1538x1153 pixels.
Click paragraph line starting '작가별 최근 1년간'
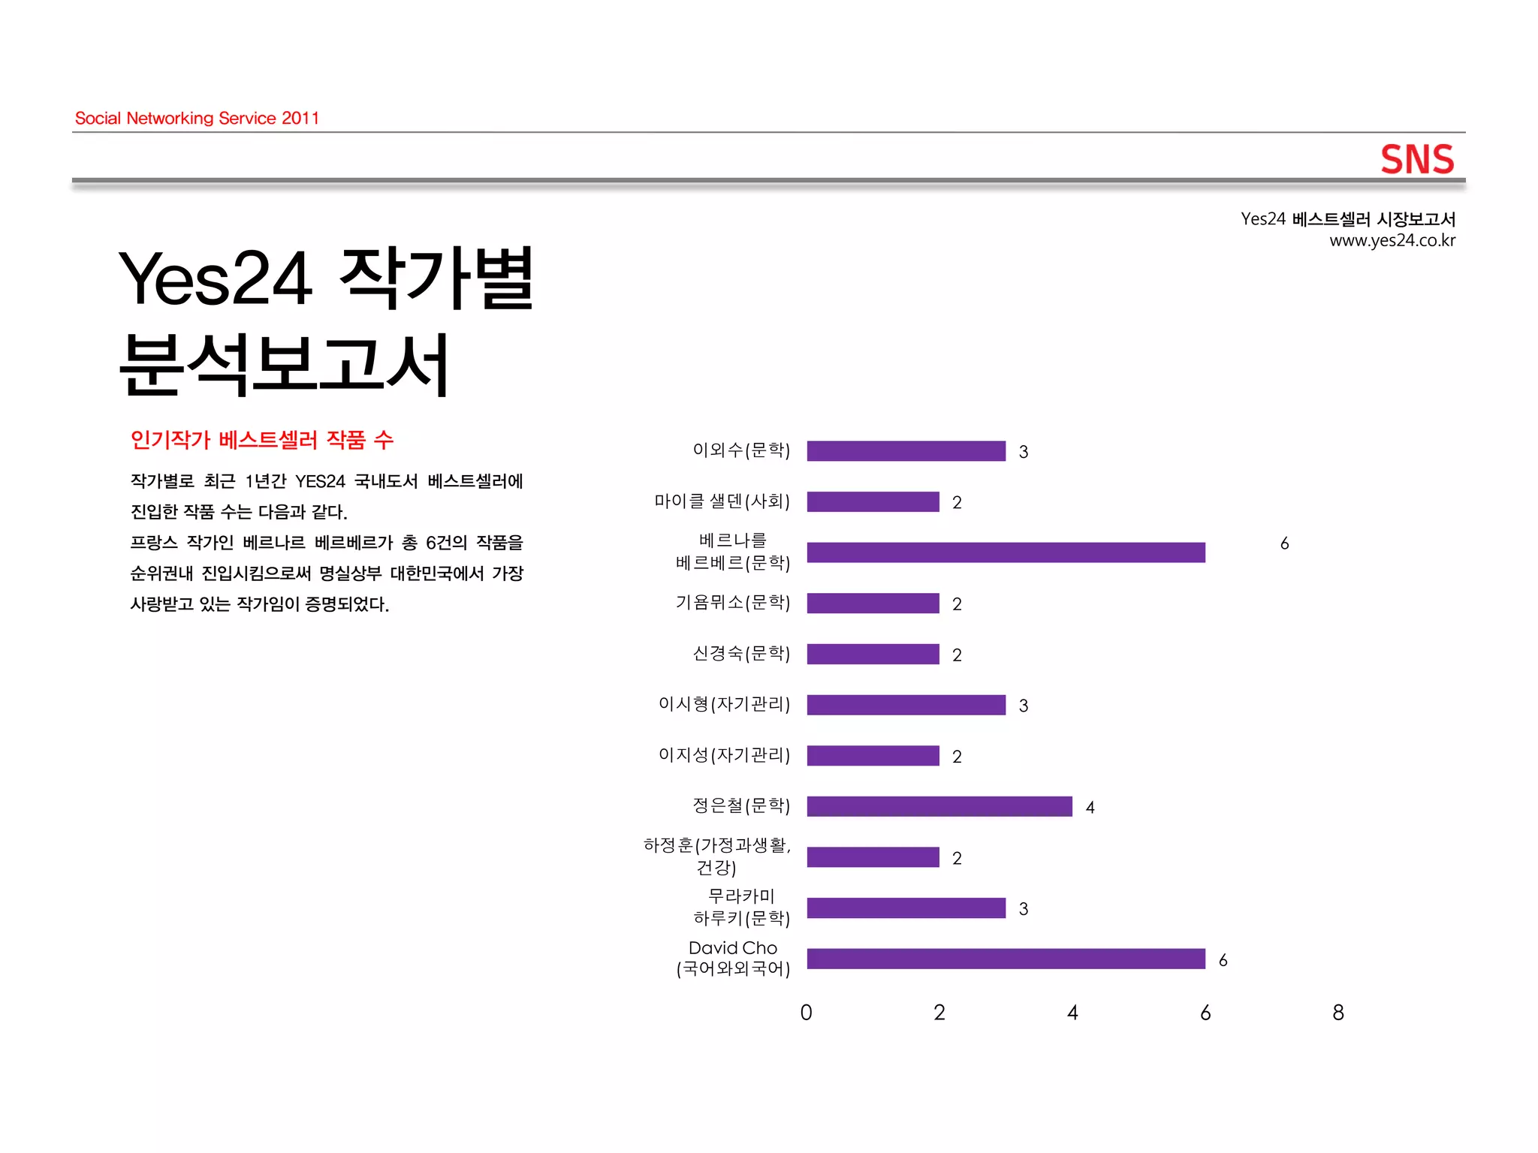click(327, 481)
